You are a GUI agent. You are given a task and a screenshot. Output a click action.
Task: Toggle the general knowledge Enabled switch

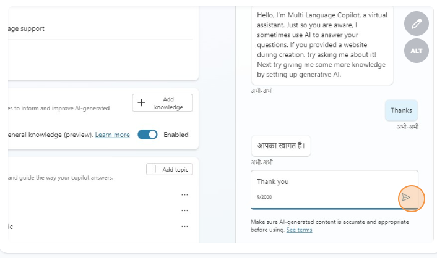click(x=147, y=135)
